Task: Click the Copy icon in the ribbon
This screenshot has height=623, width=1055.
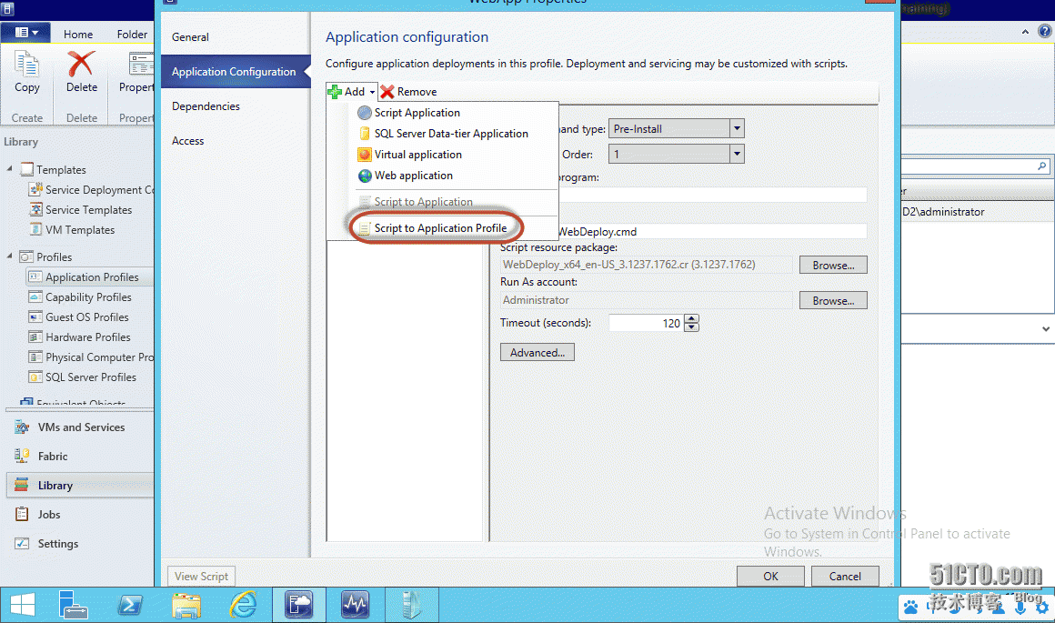Action: (27, 65)
